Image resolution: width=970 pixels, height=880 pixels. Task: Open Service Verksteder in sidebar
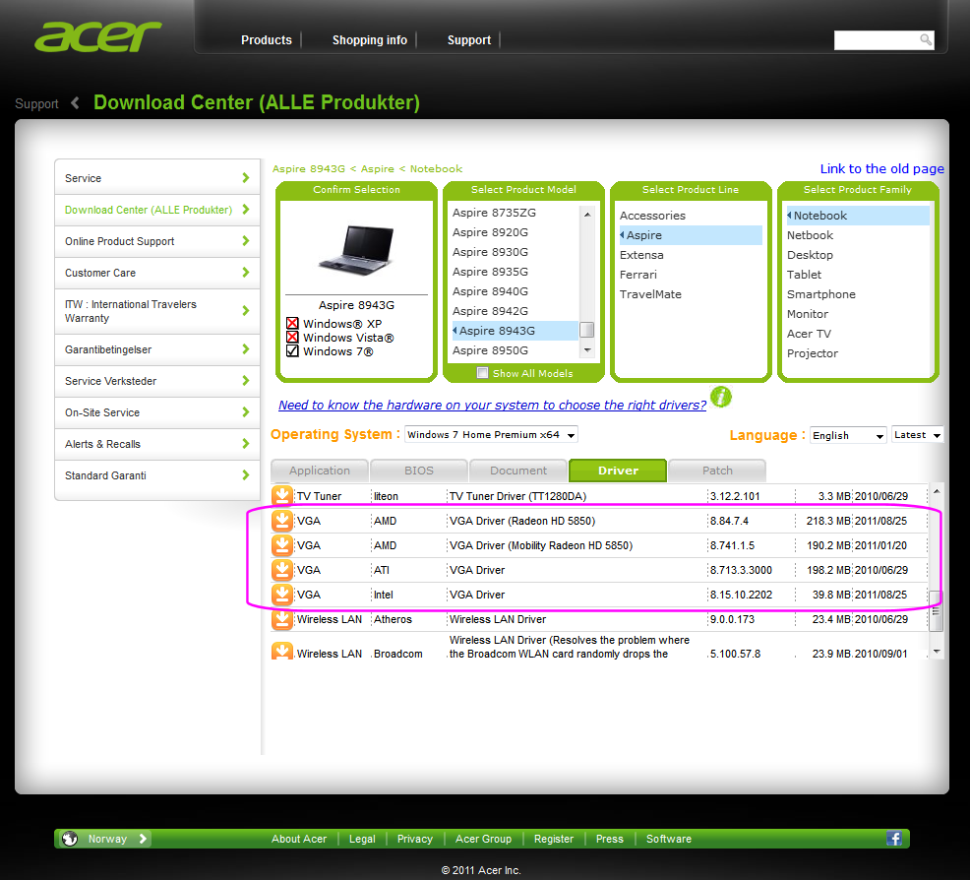[x=156, y=381]
